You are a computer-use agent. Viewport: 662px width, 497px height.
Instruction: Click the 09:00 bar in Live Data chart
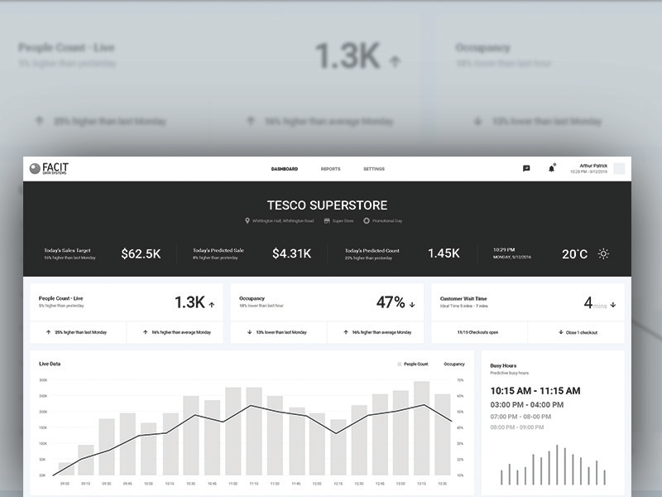(x=66, y=469)
